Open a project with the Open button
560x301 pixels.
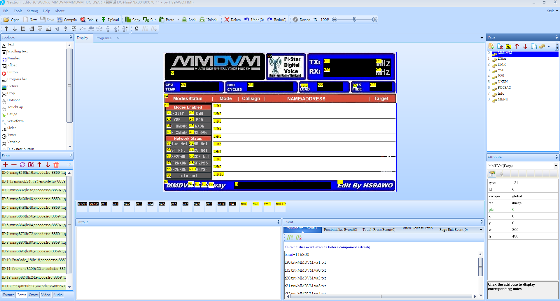(x=11, y=20)
